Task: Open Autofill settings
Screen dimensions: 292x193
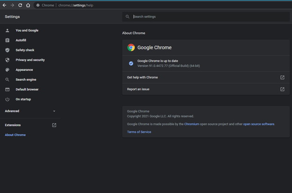Action: 21,40
